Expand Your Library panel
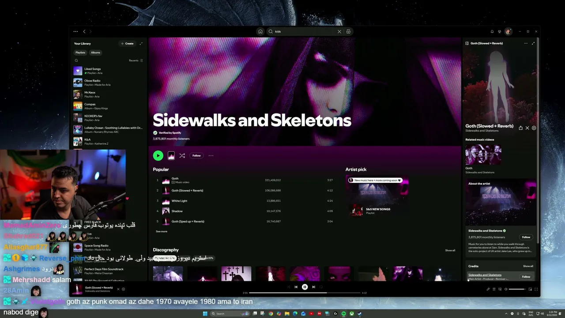 141,43
